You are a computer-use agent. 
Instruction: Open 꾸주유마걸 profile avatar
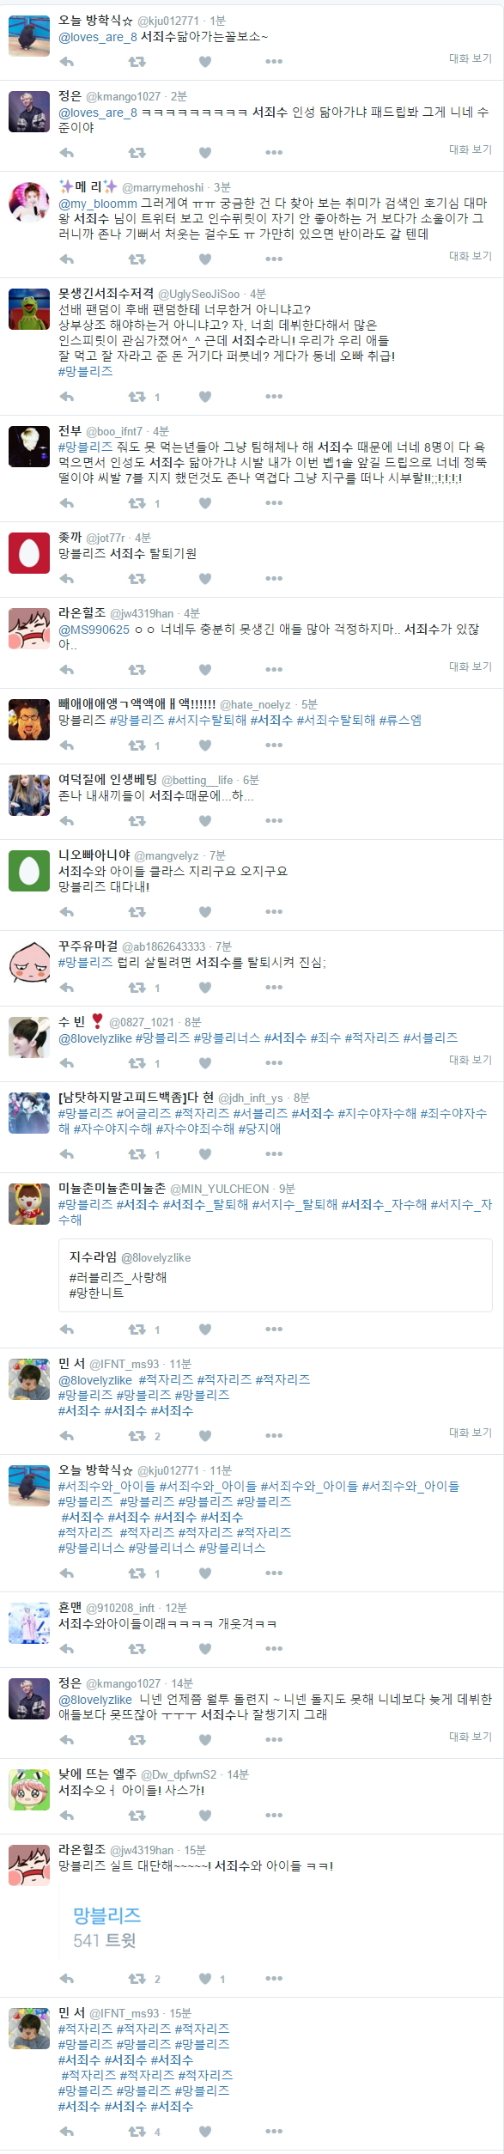click(x=29, y=963)
